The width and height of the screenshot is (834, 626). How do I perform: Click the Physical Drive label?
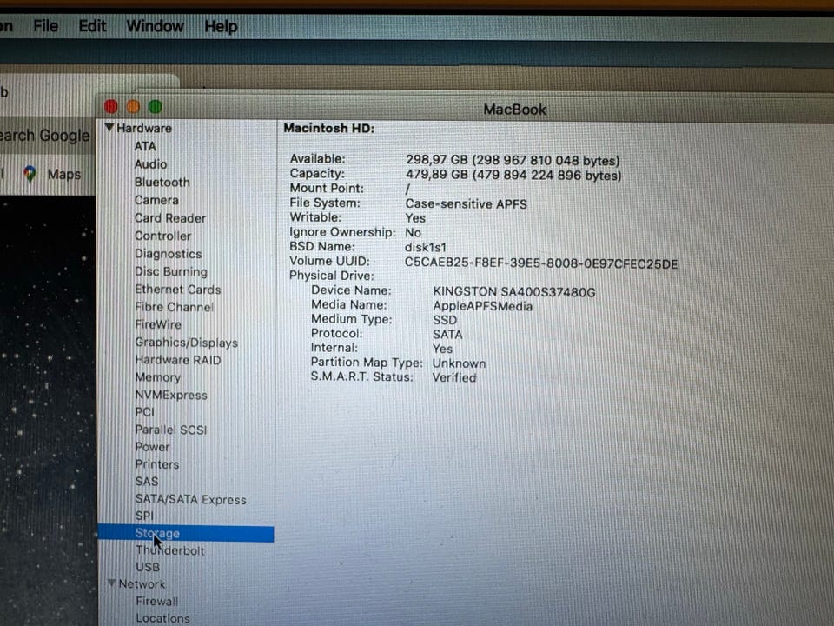point(331,276)
